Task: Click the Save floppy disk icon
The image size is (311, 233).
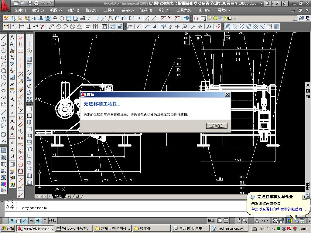Action: tap(29, 3)
